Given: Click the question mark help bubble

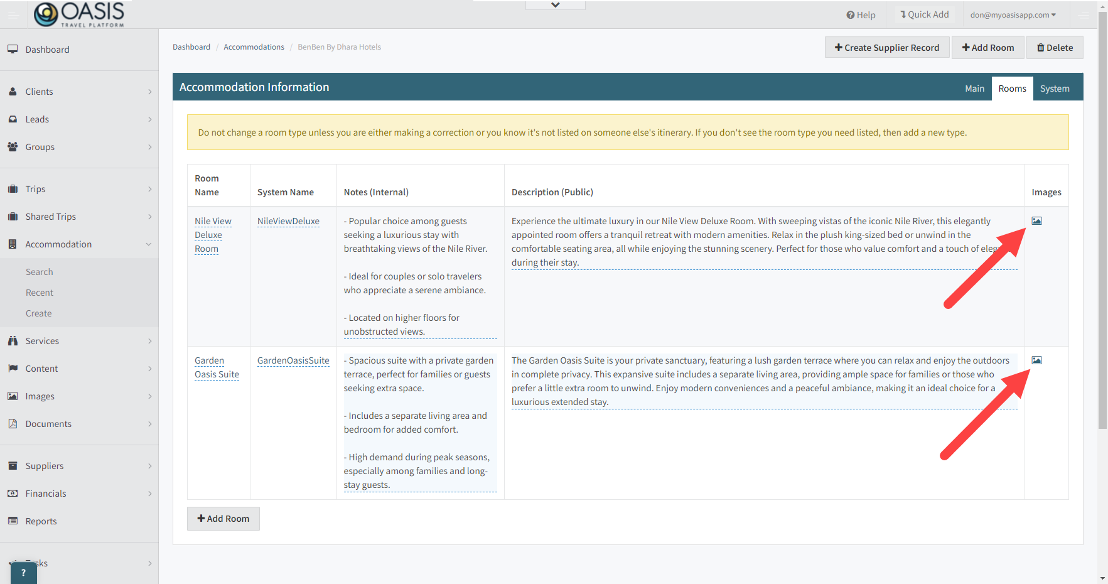Looking at the screenshot, I should 24,572.
